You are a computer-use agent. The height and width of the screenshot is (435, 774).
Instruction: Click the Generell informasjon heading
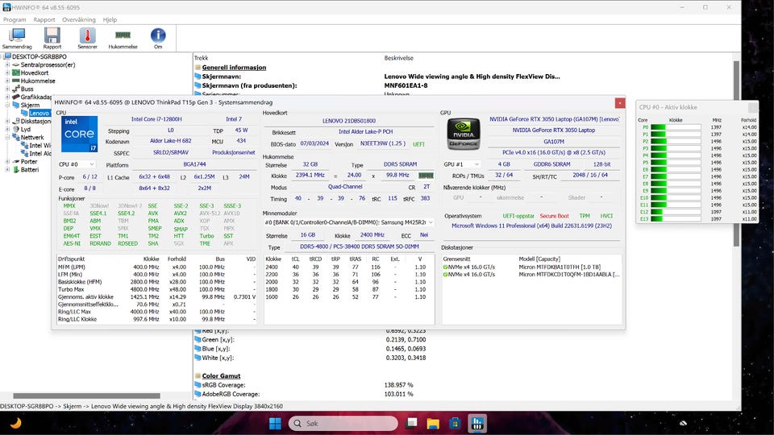coord(234,68)
